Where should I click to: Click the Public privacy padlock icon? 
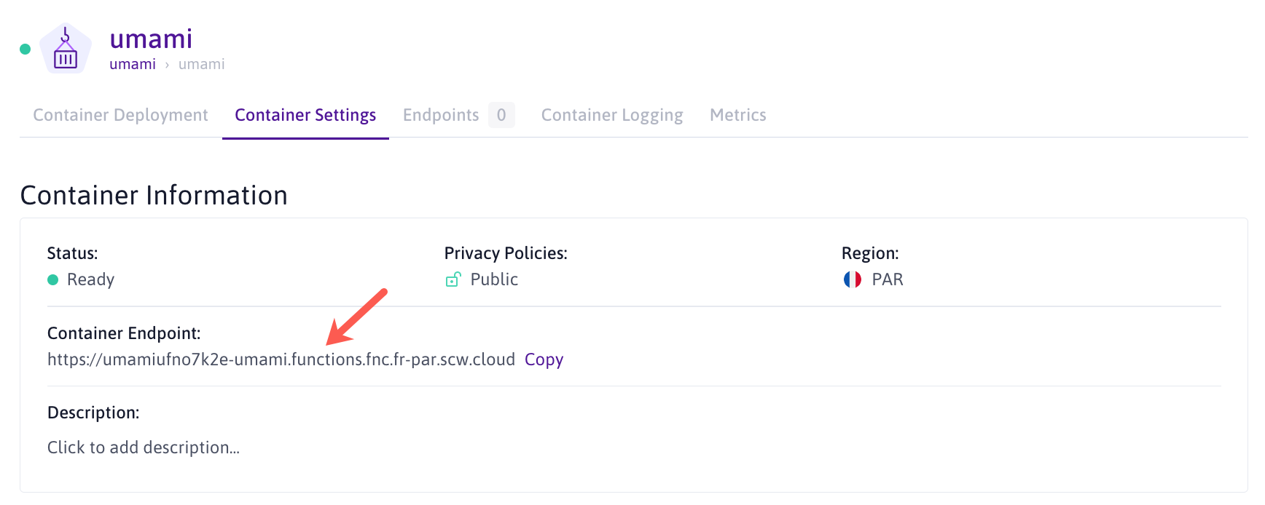(x=453, y=280)
